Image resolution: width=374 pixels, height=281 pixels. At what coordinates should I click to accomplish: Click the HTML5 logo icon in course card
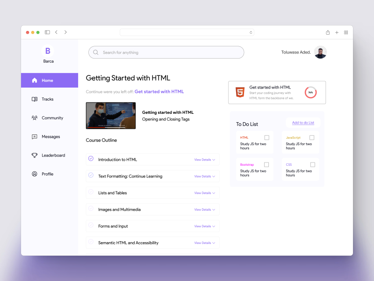tap(239, 92)
